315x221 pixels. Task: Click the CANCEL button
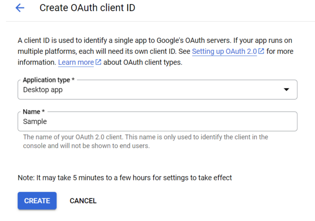[x=83, y=201]
